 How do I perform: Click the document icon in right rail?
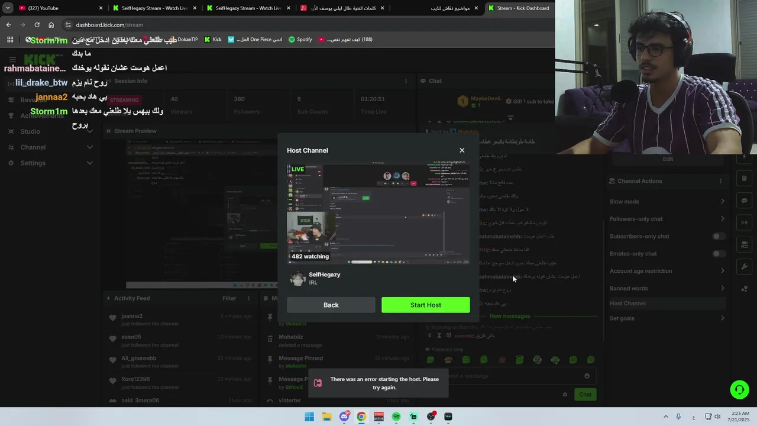pos(744,179)
